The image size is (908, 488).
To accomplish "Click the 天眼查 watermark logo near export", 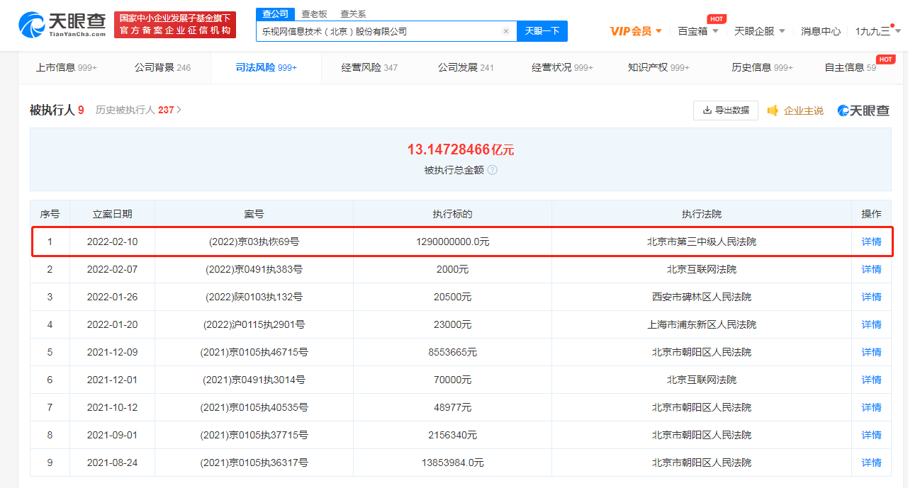I will 863,110.
